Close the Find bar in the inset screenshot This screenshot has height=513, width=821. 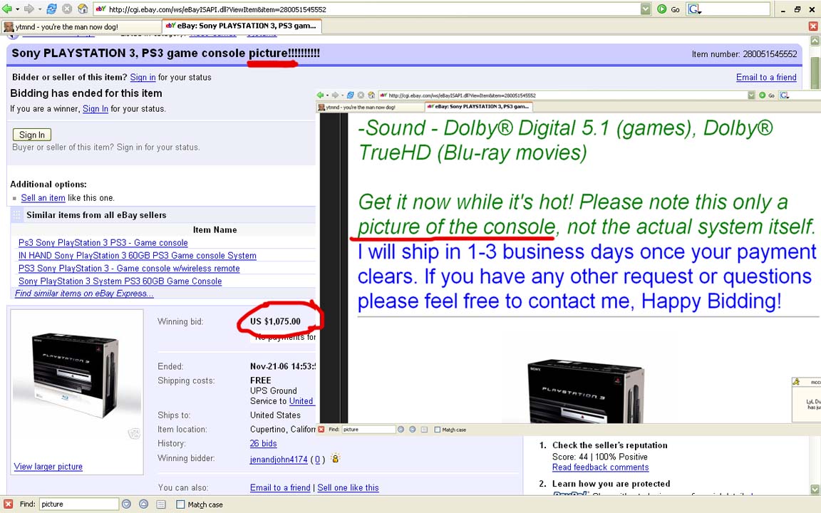click(321, 430)
